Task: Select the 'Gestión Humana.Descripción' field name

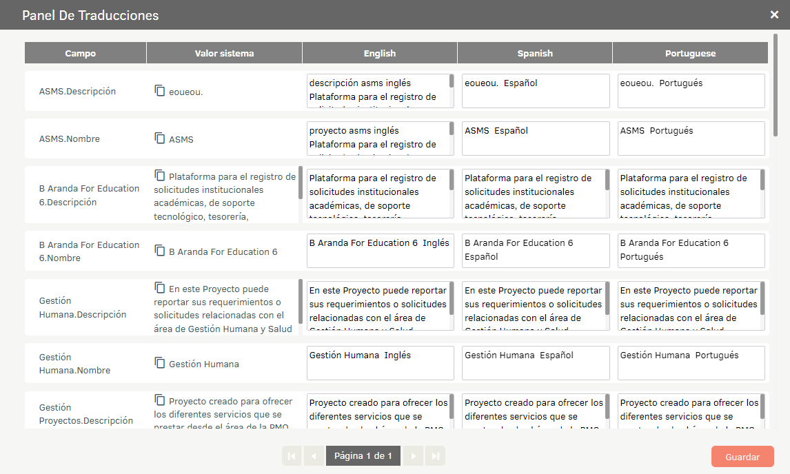Action: tap(83, 307)
